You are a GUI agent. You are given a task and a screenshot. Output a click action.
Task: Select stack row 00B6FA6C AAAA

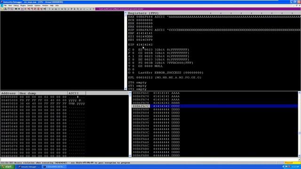pyautogui.click(x=215, y=93)
